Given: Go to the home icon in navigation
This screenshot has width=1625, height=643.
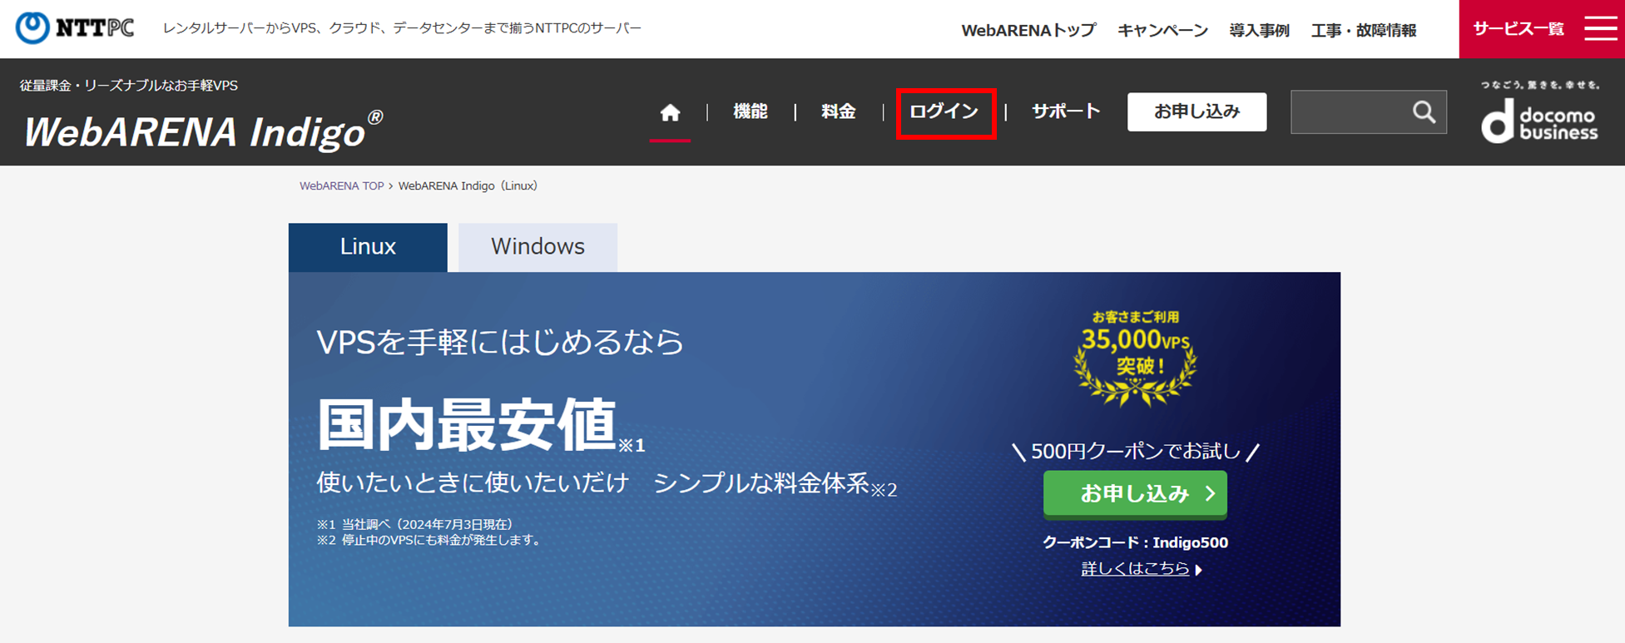Looking at the screenshot, I should (x=670, y=112).
